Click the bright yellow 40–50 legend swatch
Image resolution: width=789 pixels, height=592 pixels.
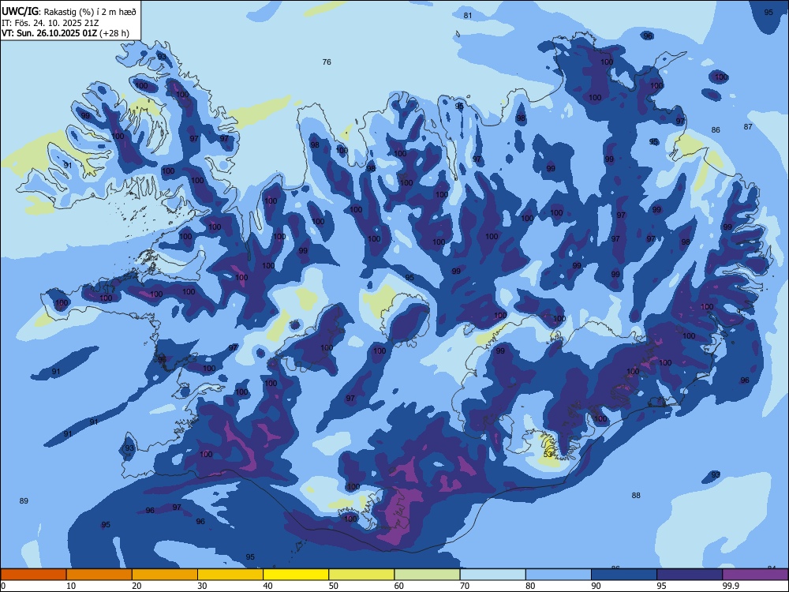pos(296,575)
